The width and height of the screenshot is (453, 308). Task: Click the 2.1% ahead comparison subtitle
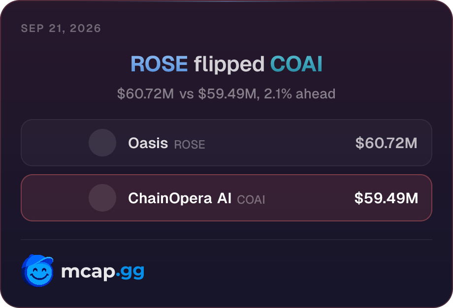click(x=226, y=94)
